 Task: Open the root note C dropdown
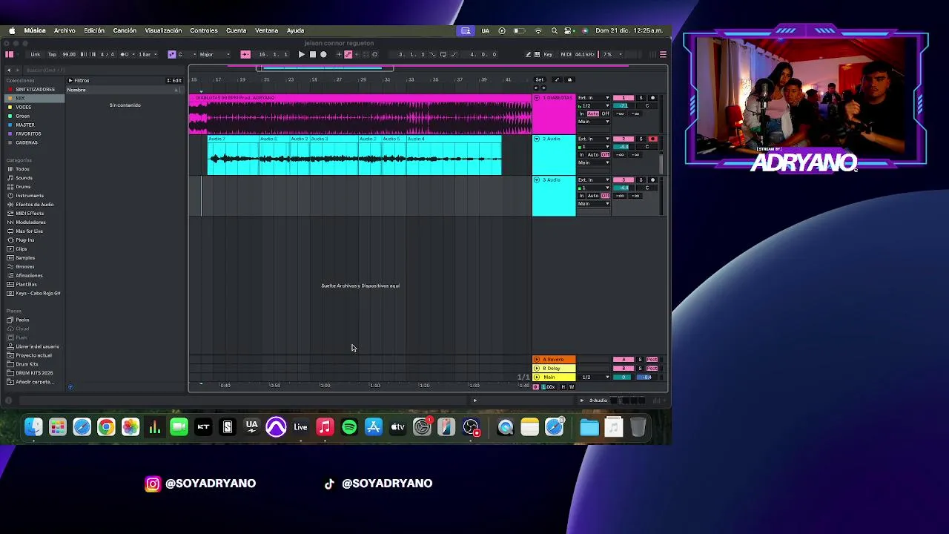[x=185, y=54]
